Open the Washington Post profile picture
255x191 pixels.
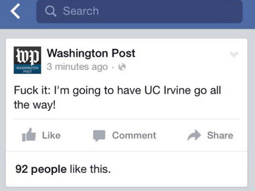[27, 60]
